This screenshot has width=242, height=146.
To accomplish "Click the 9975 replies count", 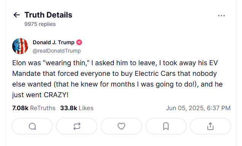I will [x=40, y=24].
